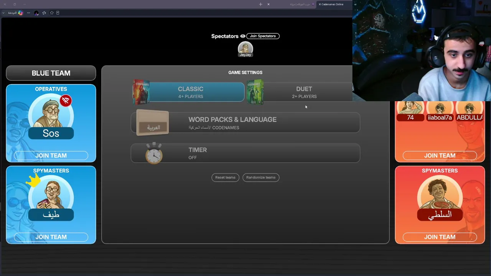This screenshot has height=276, width=491.
Task: Join the blue team as spymaster
Action: click(51, 237)
